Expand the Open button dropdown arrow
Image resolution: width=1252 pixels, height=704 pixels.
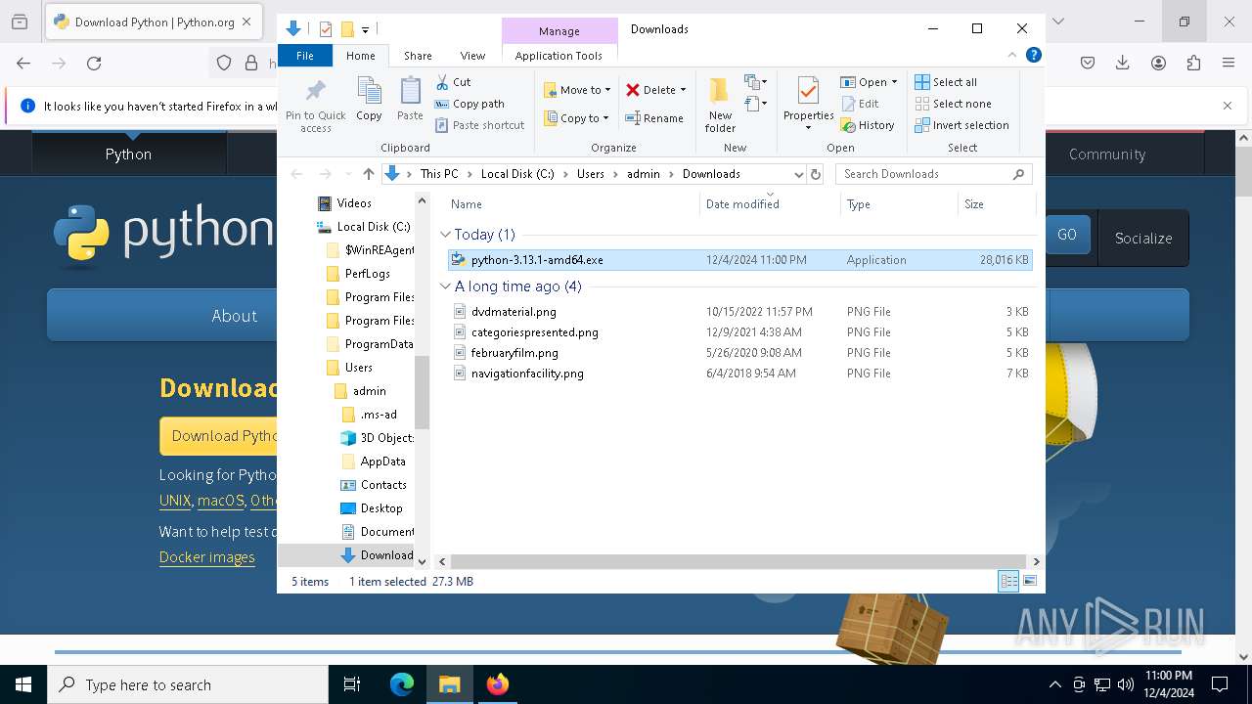894,82
